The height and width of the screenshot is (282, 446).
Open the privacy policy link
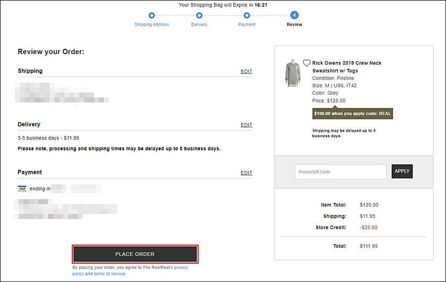(181, 267)
